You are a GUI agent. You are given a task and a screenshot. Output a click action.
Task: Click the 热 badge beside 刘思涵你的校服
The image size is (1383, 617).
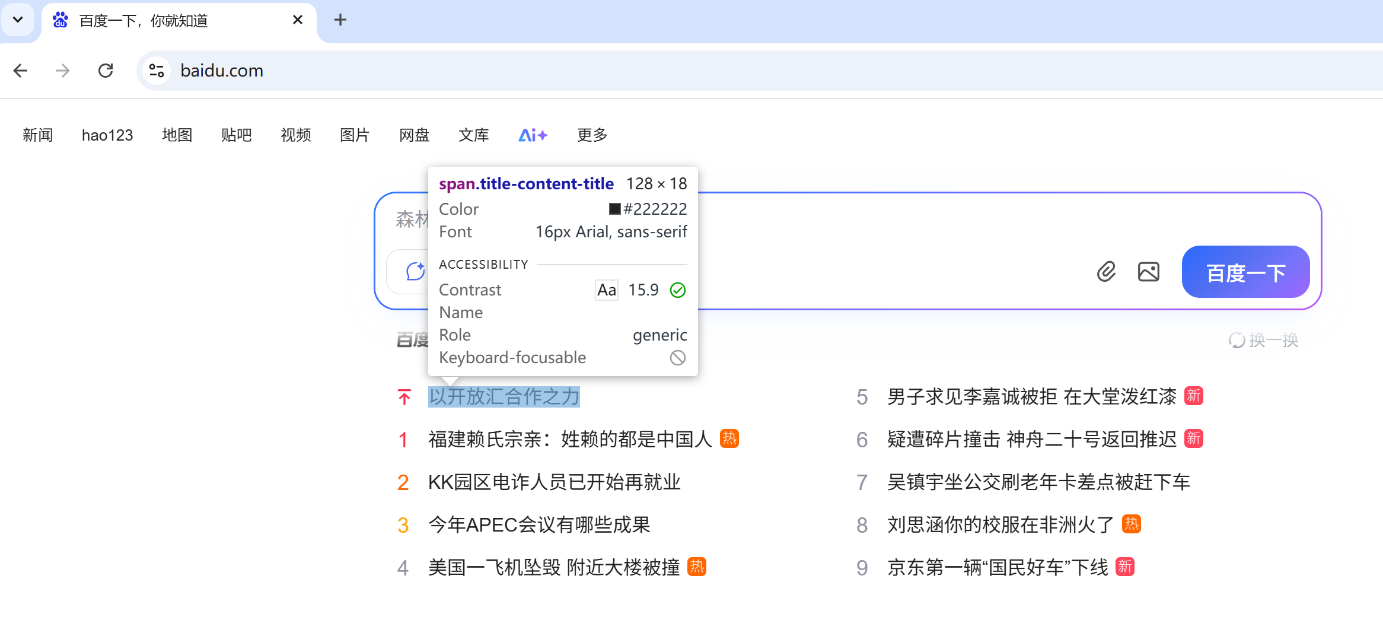point(1132,524)
